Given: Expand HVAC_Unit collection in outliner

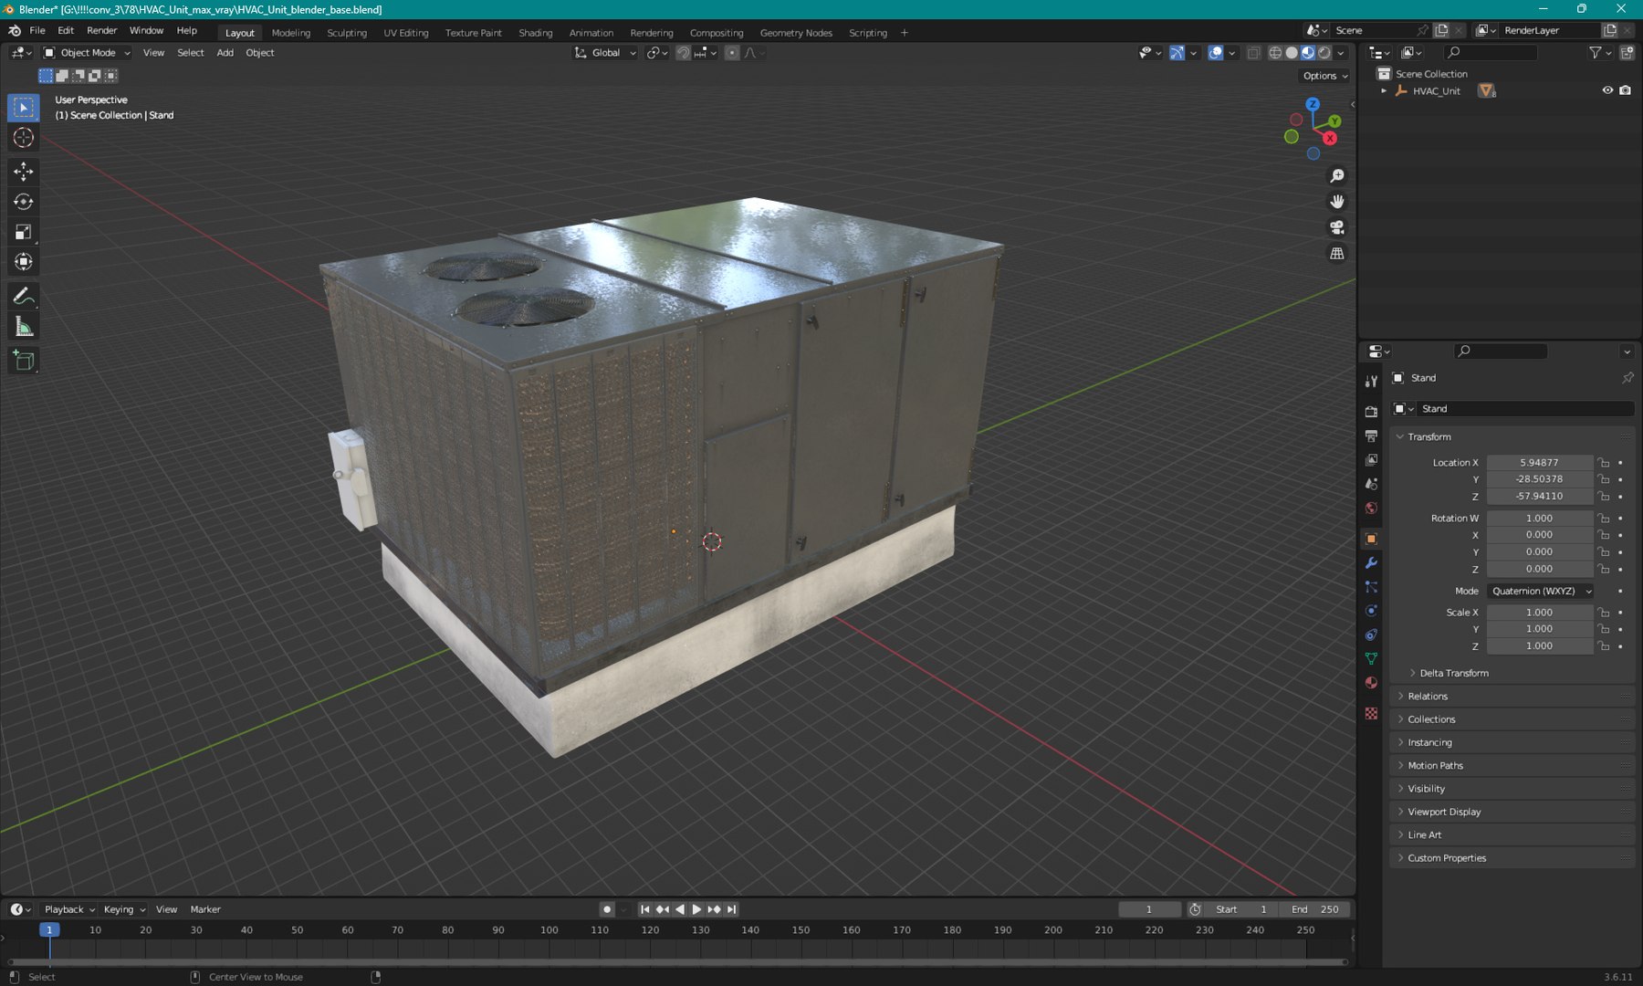Looking at the screenshot, I should tap(1384, 90).
